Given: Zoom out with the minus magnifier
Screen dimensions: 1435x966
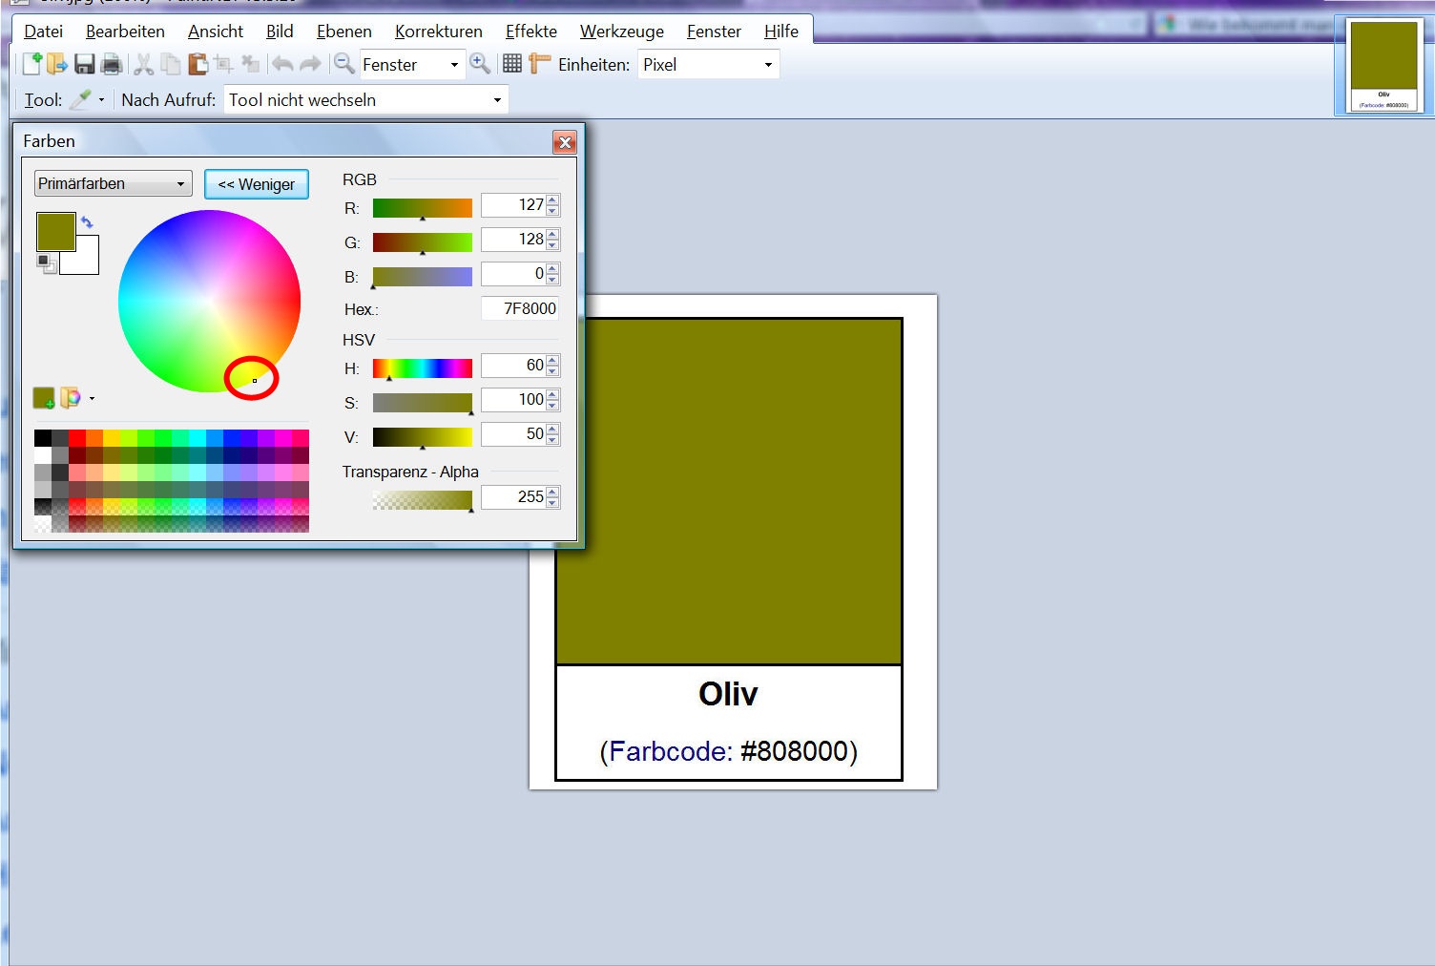Looking at the screenshot, I should point(344,64).
